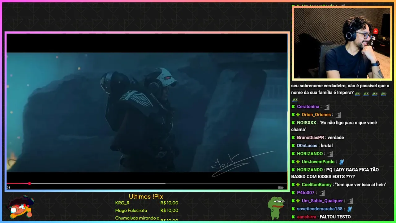
Task: Open the Ceratonina username in chat
Action: 308,107
